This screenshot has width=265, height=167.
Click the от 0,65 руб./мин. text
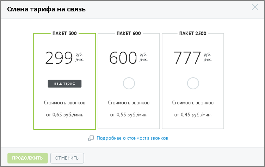pos(64,115)
